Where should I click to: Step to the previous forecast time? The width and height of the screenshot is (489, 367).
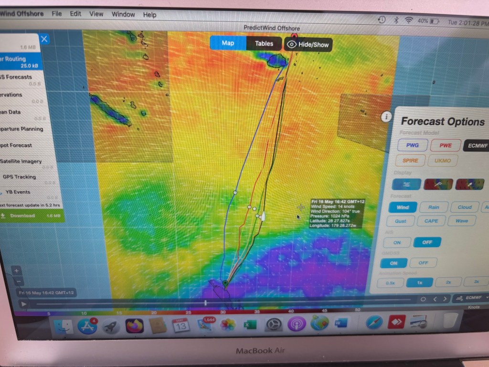click(x=435, y=299)
